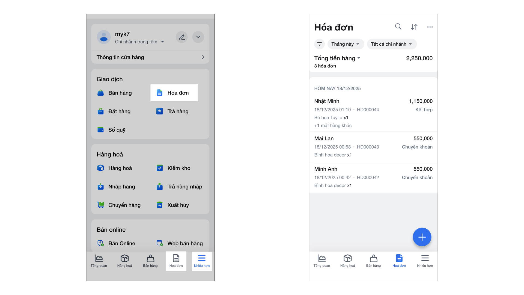Open Hóa đơn in Giao dịch section
Viewport: 524px width, 295px height.
coord(174,93)
